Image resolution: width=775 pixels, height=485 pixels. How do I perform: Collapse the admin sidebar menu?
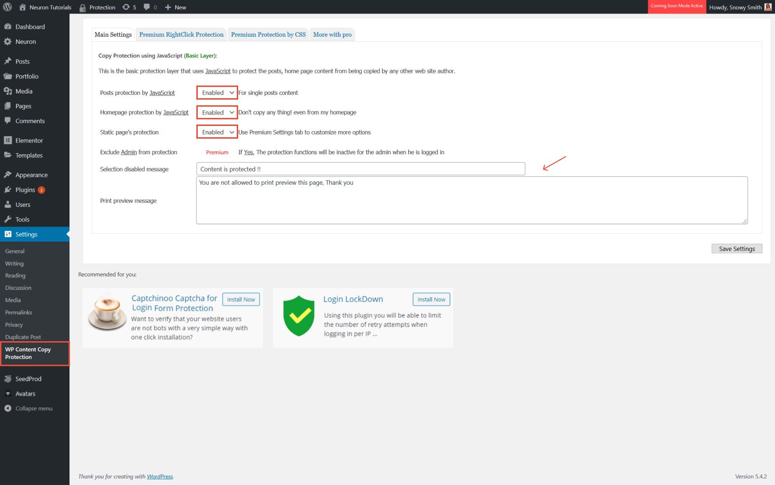[33, 408]
